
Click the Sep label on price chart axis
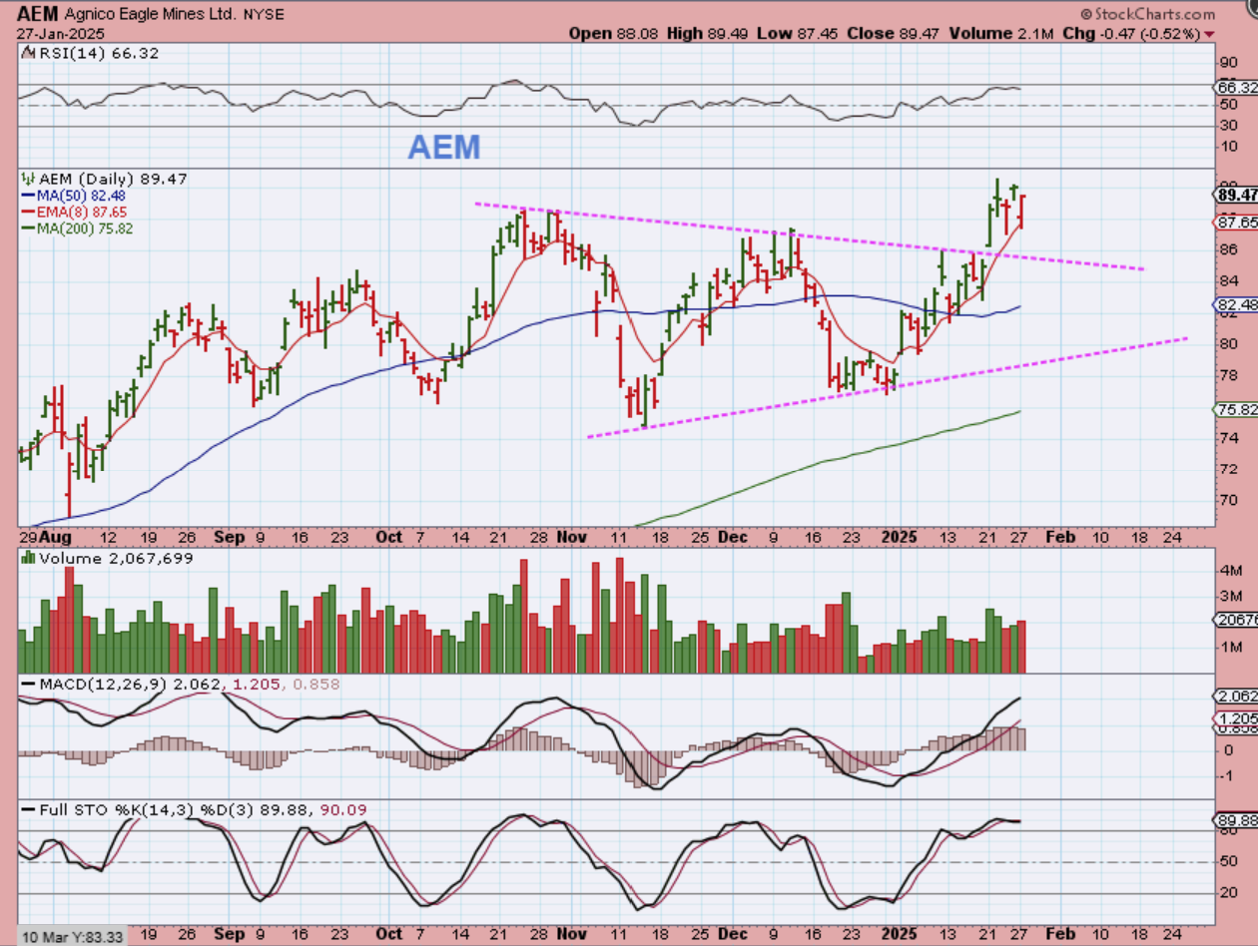click(229, 536)
